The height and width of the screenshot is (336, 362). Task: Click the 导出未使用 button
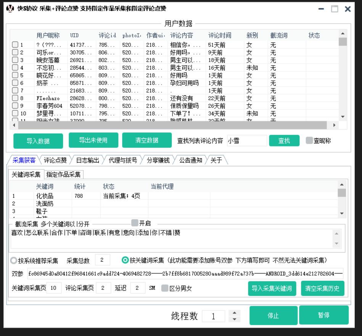[x=93, y=140]
